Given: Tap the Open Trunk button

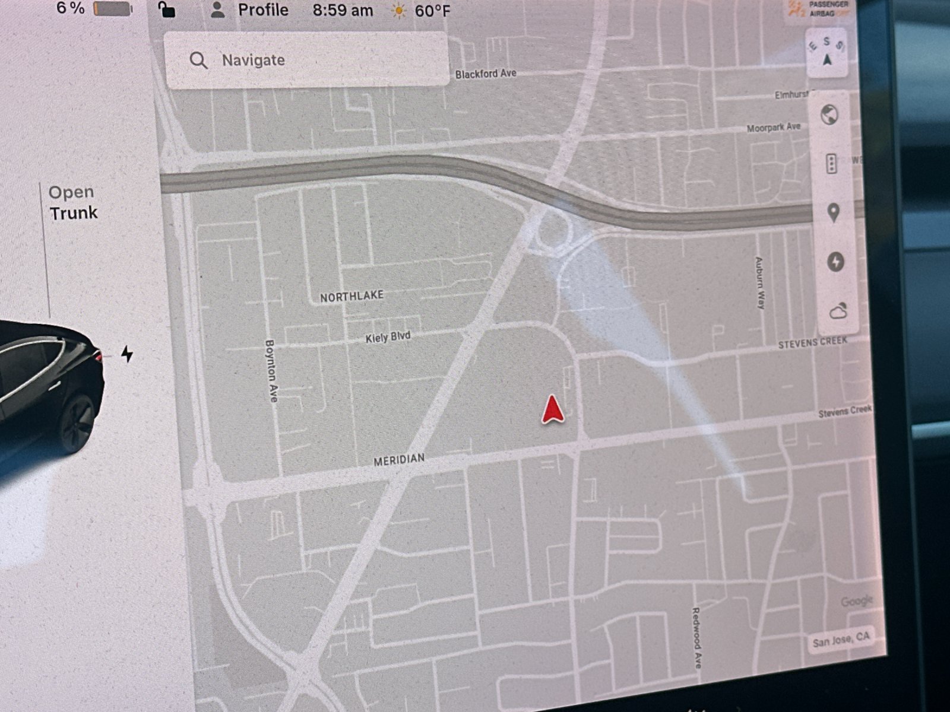Looking at the screenshot, I should coord(72,202).
